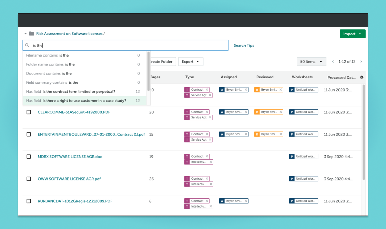
Task: Select the CLEARCOMME-S1ASecurit-4192000.PDF checkbox
Action: (29, 112)
